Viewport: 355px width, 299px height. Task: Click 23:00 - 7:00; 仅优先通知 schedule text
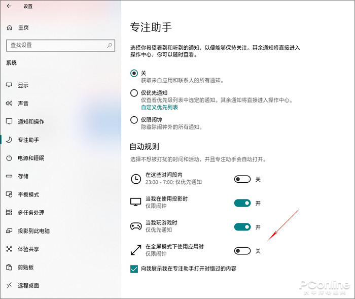point(173,182)
